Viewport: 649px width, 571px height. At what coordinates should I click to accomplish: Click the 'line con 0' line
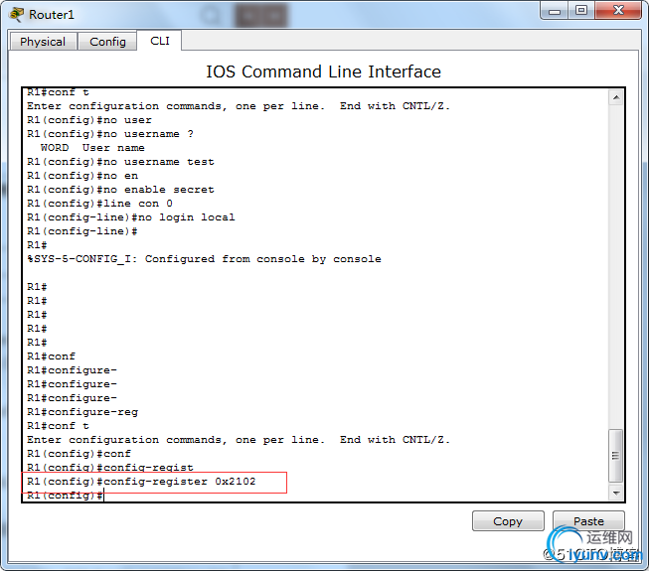click(99, 204)
